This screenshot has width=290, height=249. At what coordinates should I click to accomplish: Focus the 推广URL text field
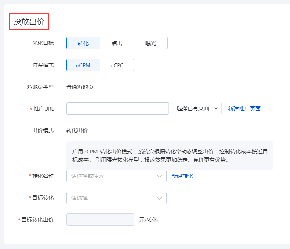point(117,109)
